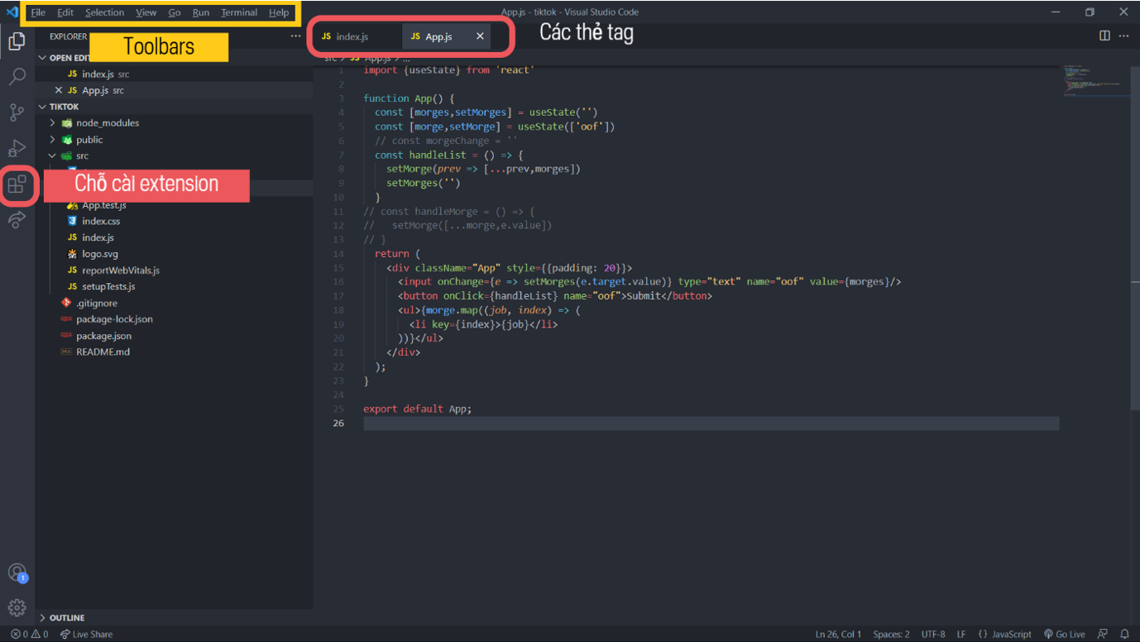Click the Ln 26, Col 1 indicator
Image resolution: width=1140 pixels, height=642 pixels.
(838, 635)
